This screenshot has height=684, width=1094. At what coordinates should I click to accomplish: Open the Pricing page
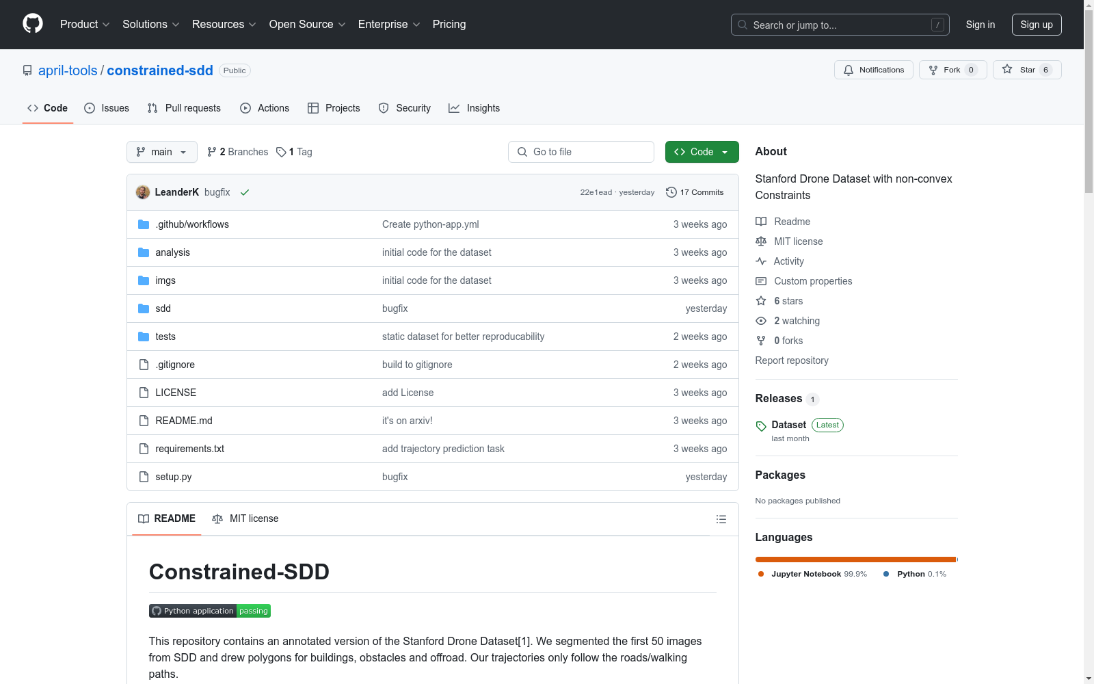click(449, 25)
